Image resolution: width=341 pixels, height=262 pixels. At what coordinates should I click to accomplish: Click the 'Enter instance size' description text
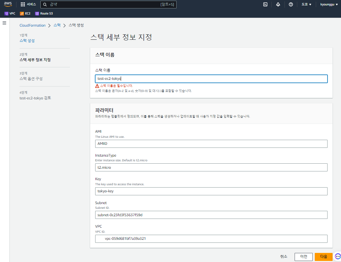tap(121, 160)
